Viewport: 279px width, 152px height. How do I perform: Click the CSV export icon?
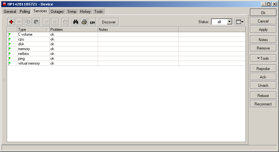92,22
